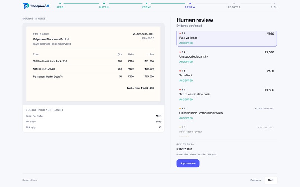Click the ₹960 amount on R1
This screenshot has height=187, width=300.
[271, 34]
